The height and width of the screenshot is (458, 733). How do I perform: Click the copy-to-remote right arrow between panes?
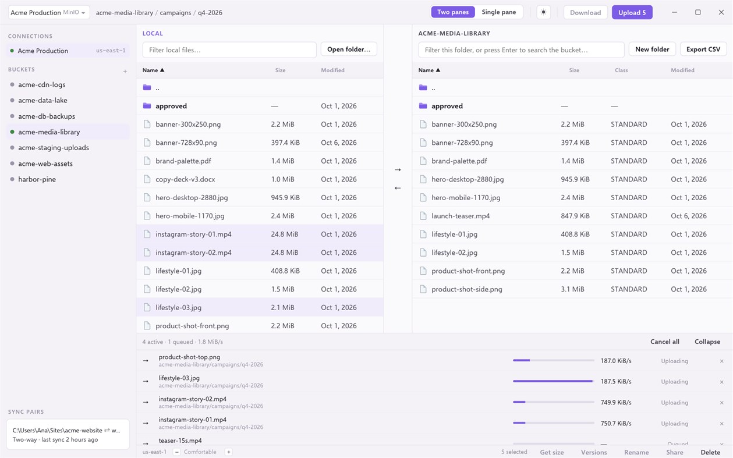click(398, 170)
